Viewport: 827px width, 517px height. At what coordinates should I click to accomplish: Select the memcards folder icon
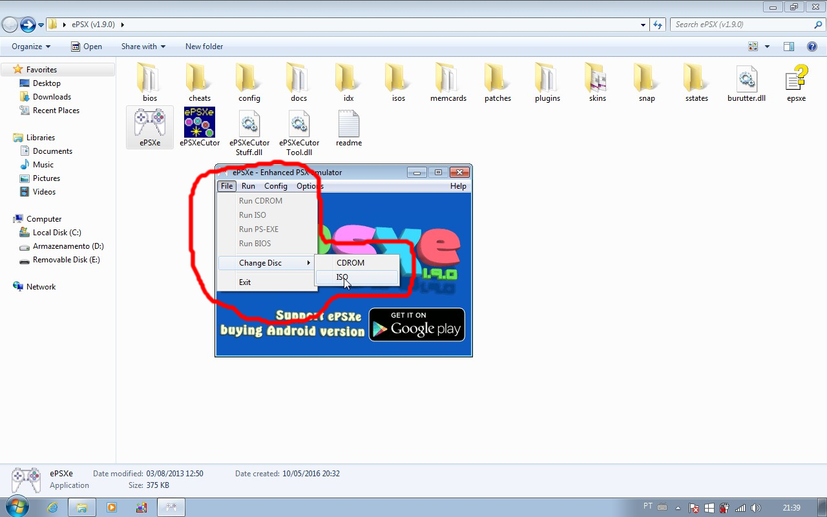[448, 80]
